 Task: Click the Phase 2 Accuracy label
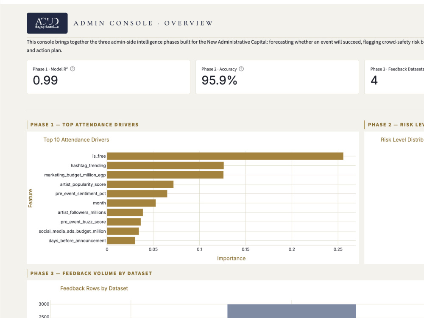(219, 69)
